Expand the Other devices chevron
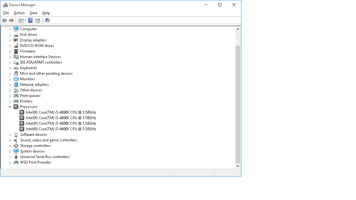 [x=10, y=90]
